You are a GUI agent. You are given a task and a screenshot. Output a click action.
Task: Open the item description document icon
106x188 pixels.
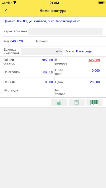[x=59, y=102]
